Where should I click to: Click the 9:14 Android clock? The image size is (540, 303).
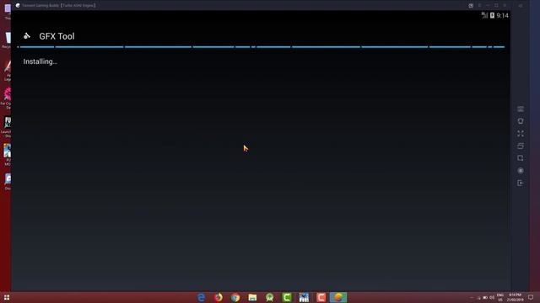(503, 15)
